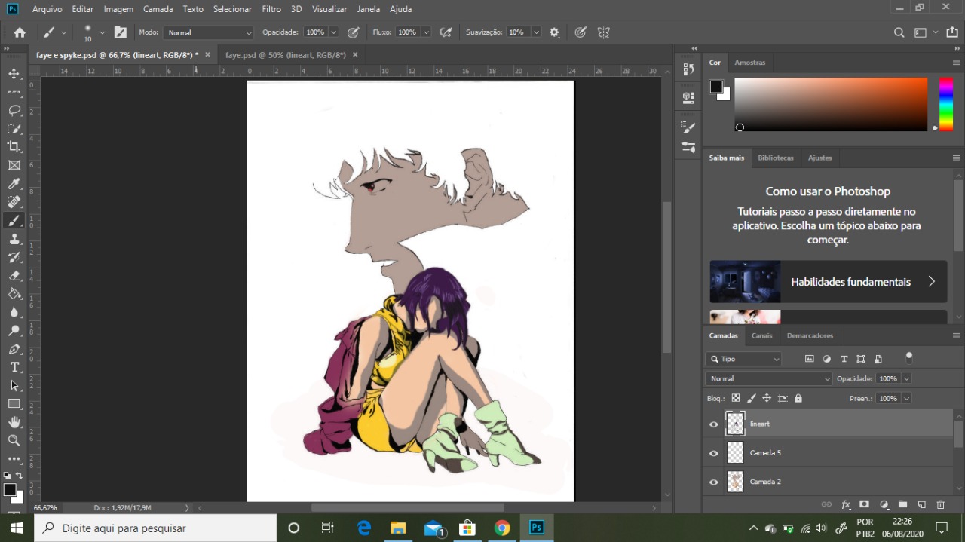Screen dimensions: 965x542
Task: Select the Pen tool
Action: tap(14, 349)
